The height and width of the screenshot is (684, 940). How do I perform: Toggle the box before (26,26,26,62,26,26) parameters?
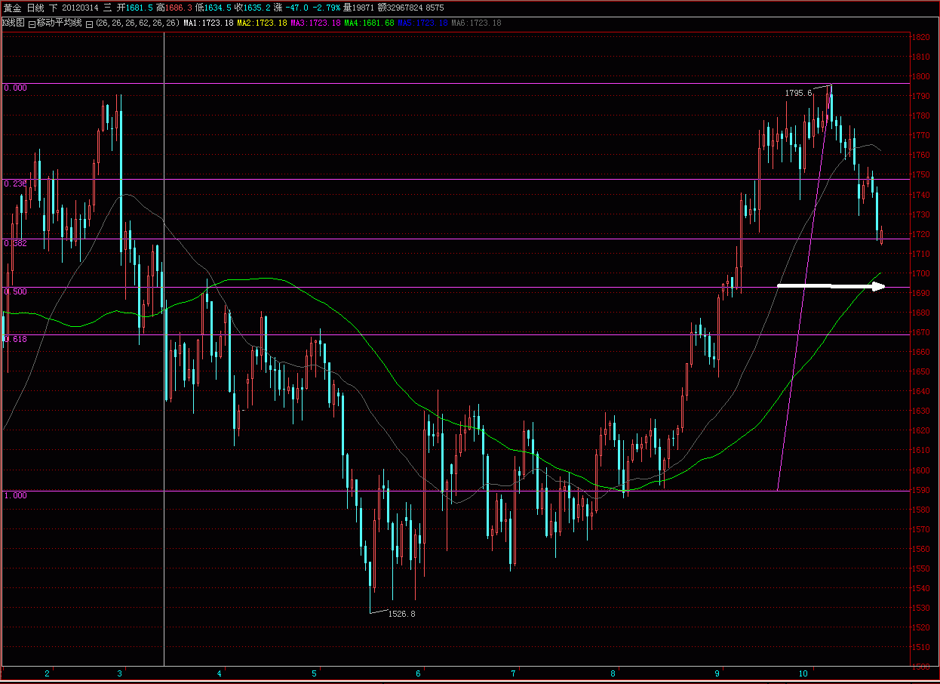pyautogui.click(x=89, y=23)
